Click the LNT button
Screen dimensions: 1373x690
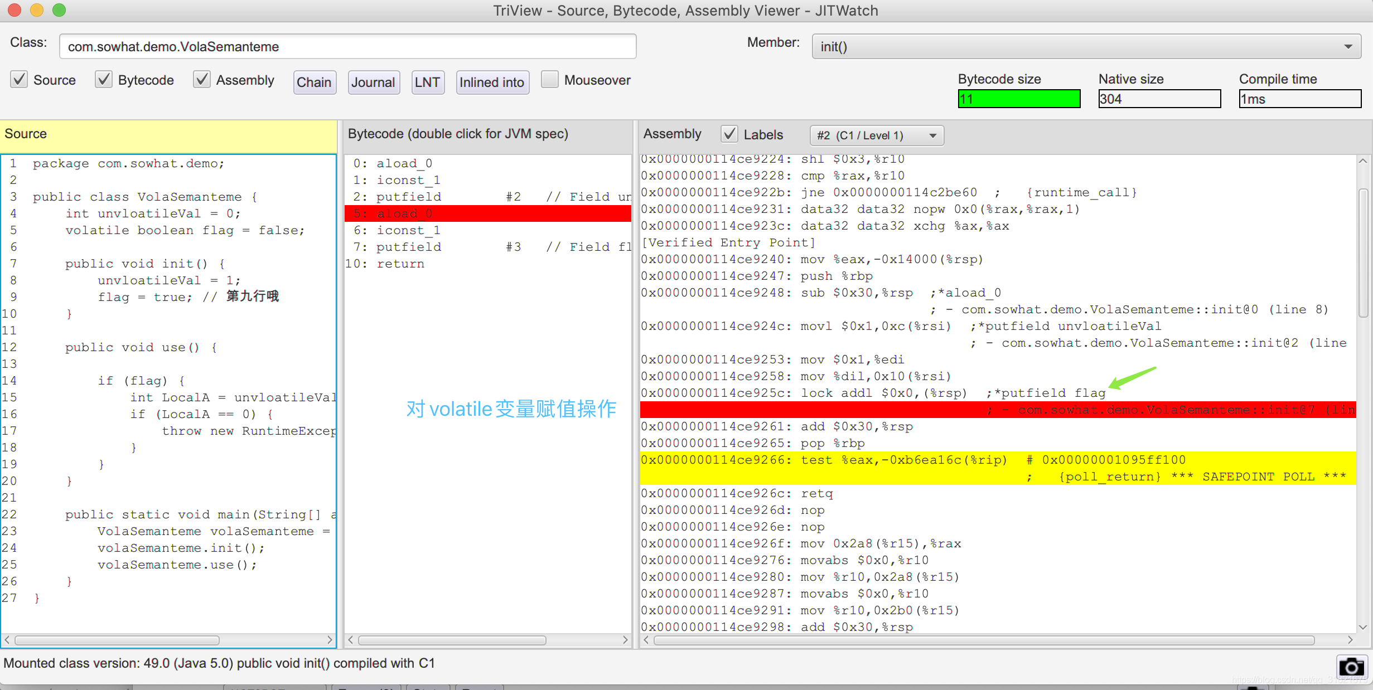pos(428,82)
